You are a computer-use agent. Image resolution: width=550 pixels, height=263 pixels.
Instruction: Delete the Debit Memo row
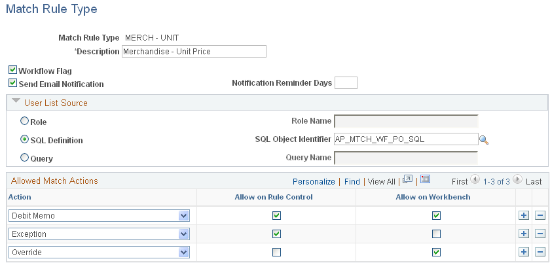[x=540, y=216]
